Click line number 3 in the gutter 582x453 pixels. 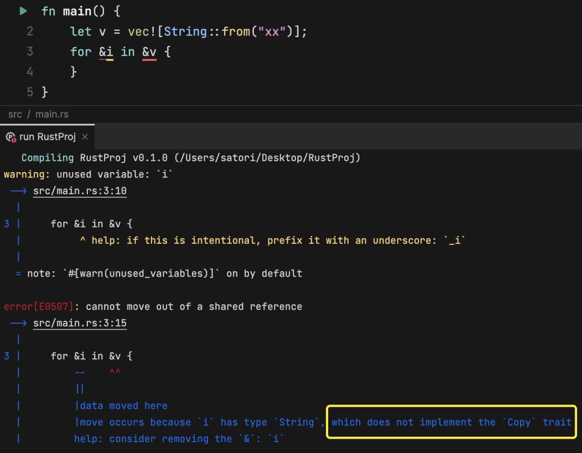click(x=30, y=52)
